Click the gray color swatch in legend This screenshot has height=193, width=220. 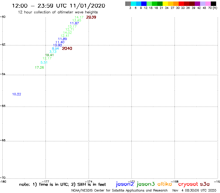pyautogui.click(x=128, y=4)
